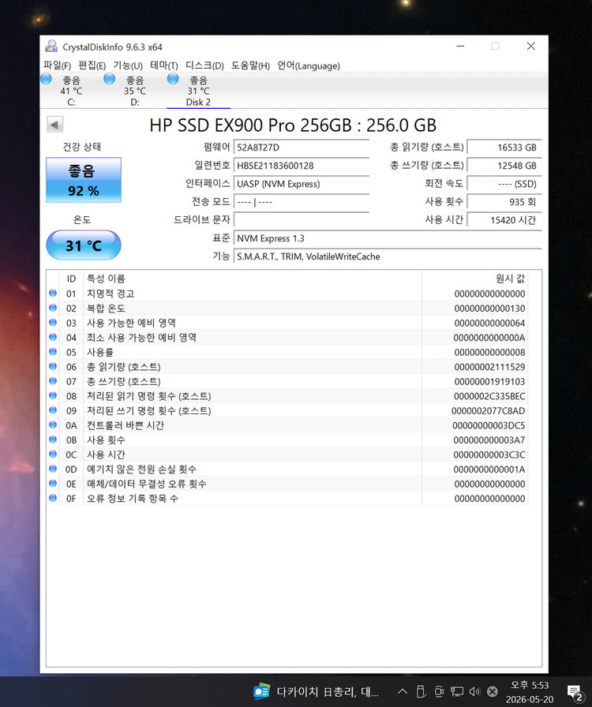This screenshot has height=707, width=592.
Task: Click the total host writes value 12548 GB
Action: tap(504, 166)
